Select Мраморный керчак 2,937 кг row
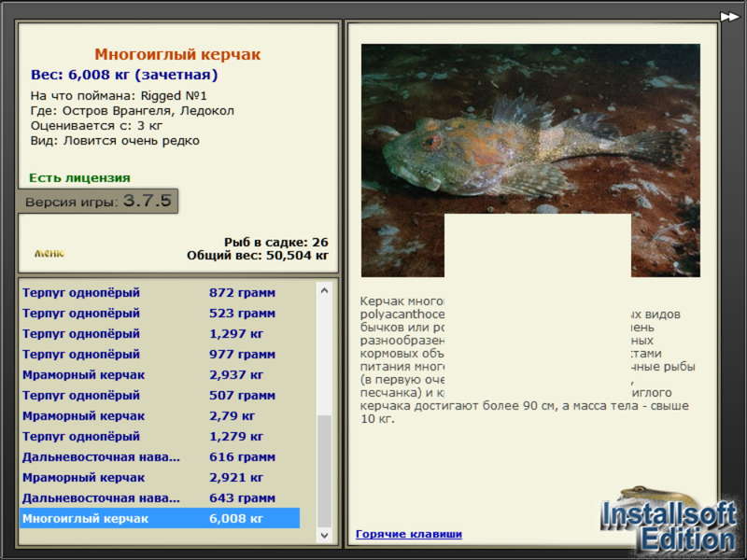 coord(160,375)
